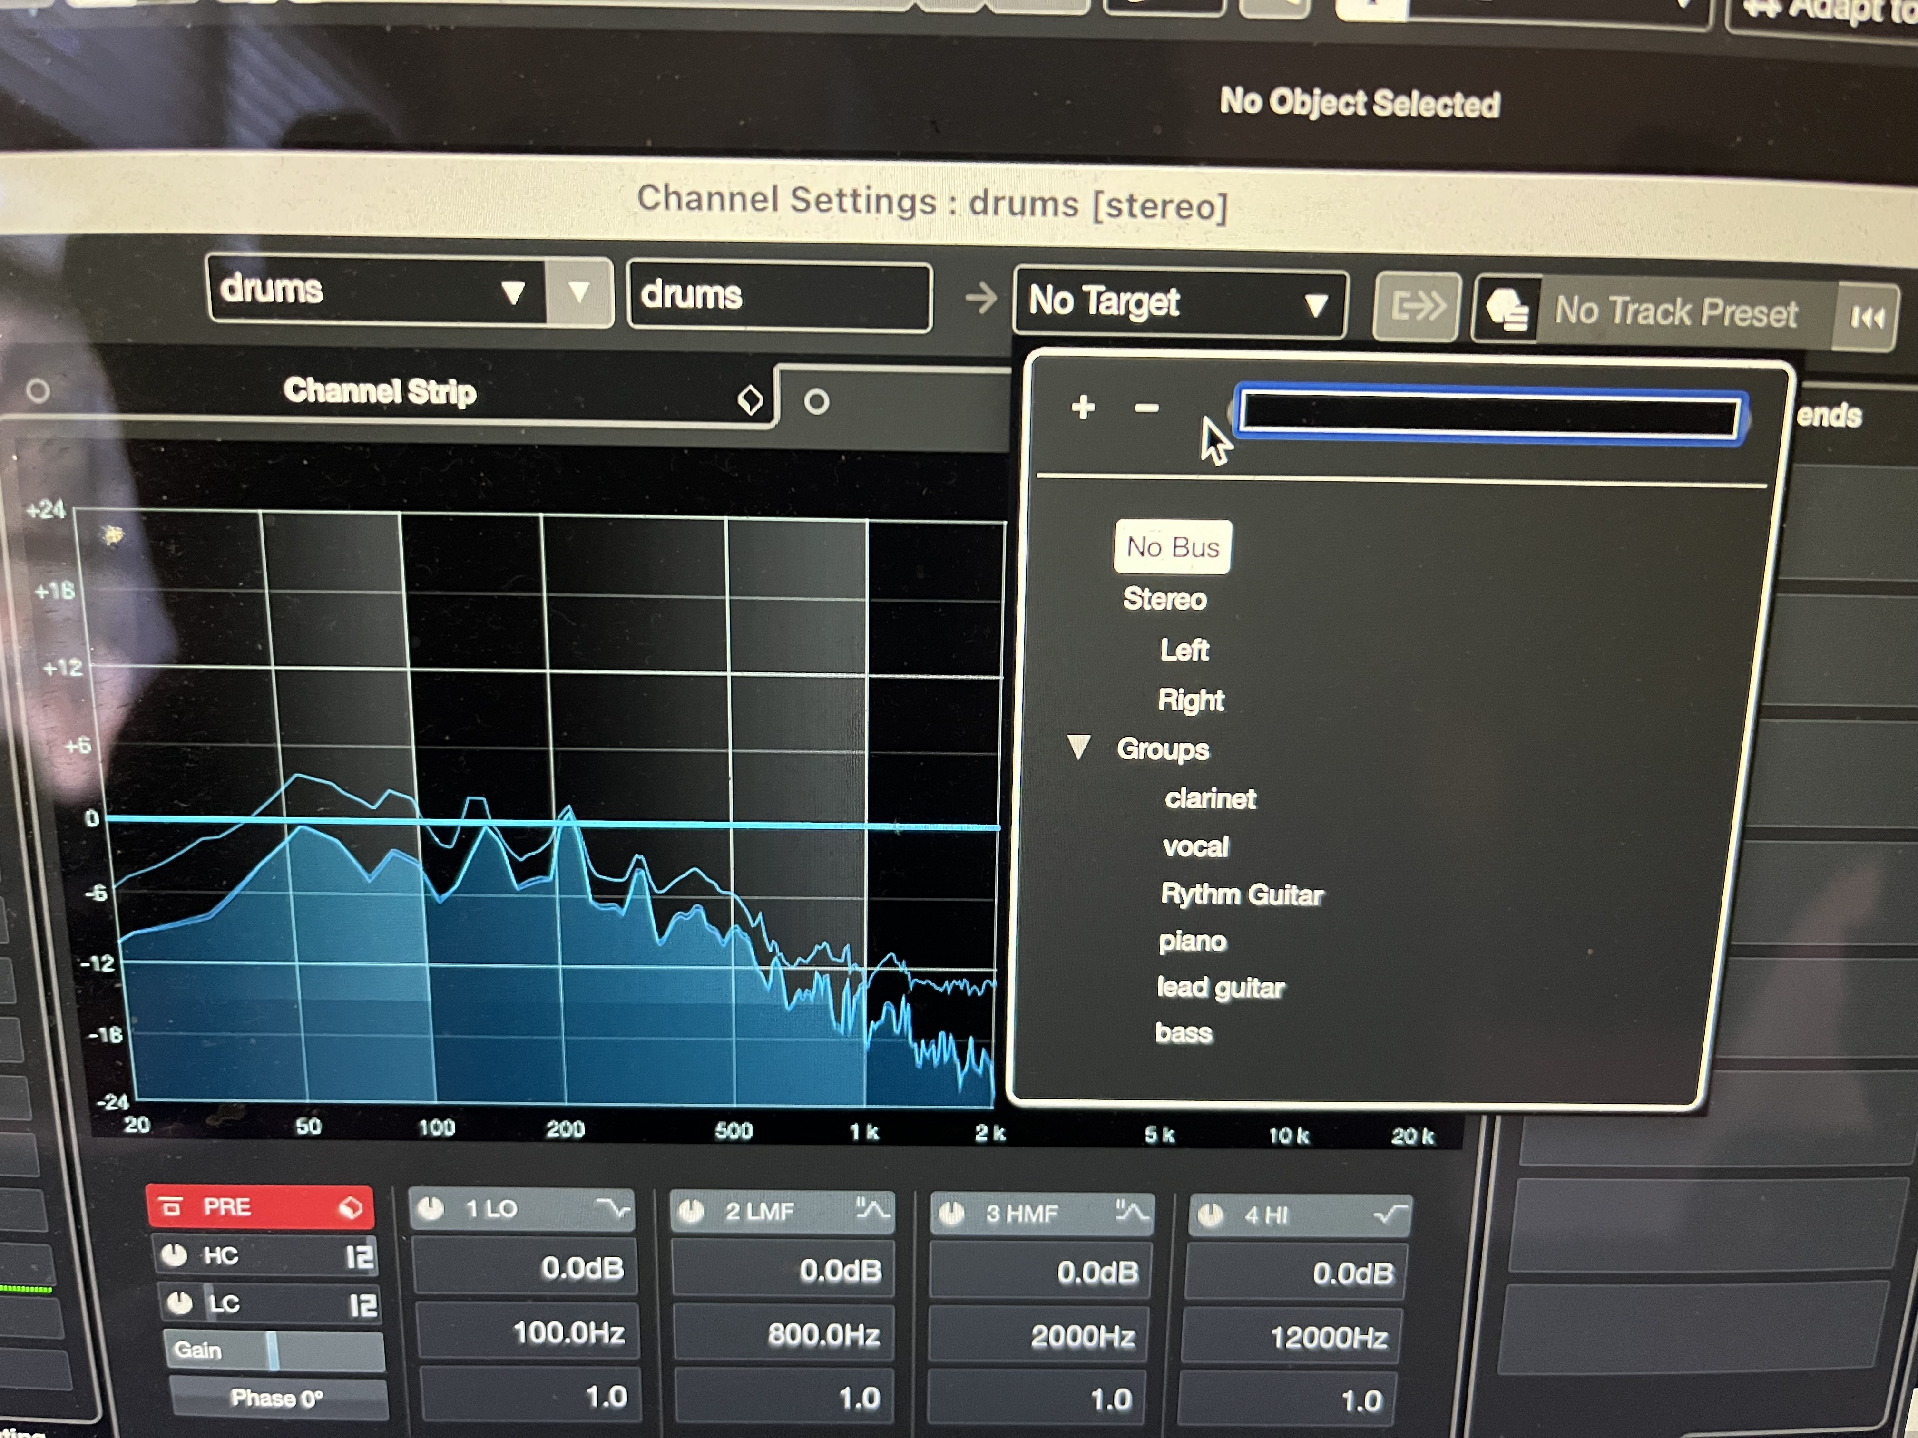
Task: Open the No Target routing dropdown
Action: pyautogui.click(x=1180, y=302)
